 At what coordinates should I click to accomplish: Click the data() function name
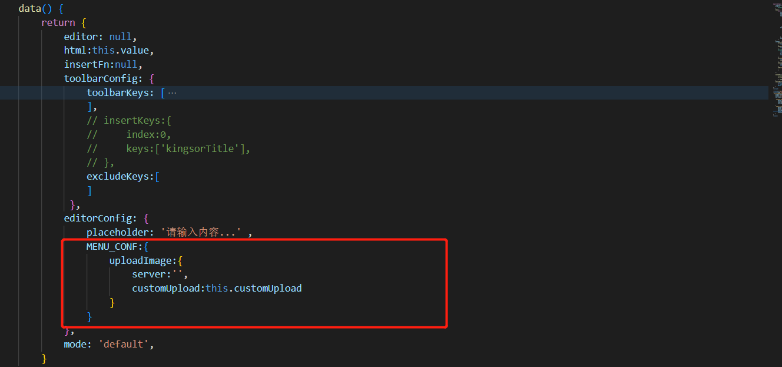(29, 8)
